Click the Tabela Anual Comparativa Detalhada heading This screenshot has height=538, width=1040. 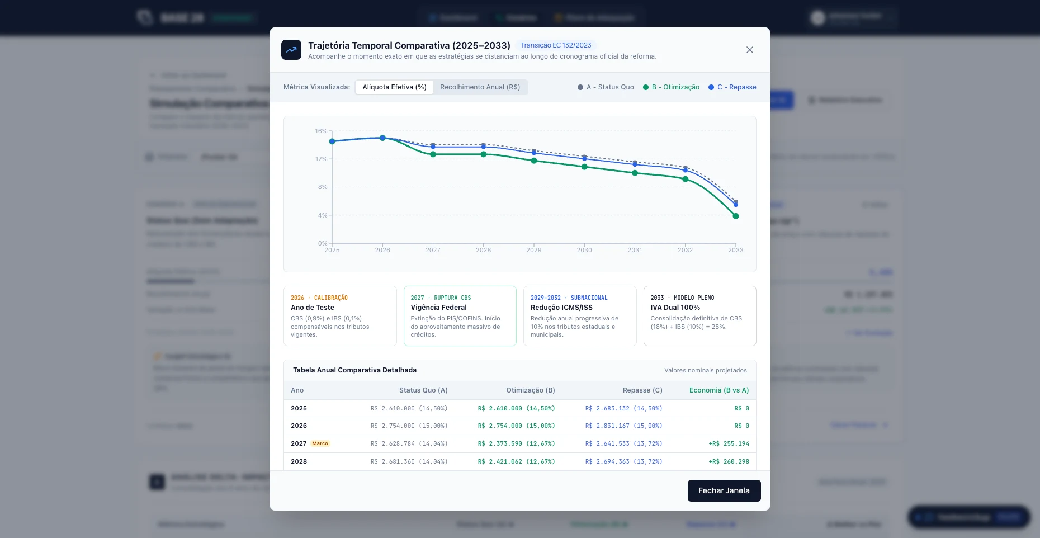tap(354, 370)
